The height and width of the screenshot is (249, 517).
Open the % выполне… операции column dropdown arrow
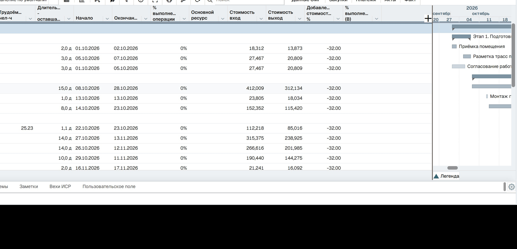184,19
